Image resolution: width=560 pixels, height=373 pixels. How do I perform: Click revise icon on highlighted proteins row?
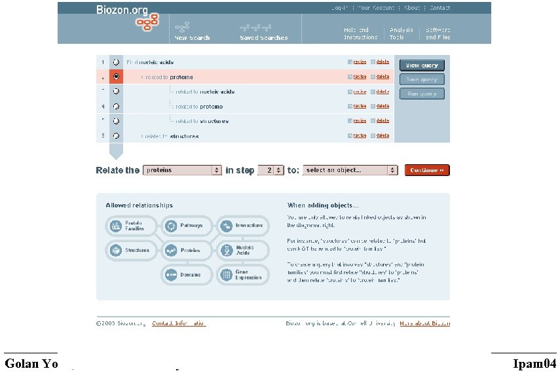point(350,77)
